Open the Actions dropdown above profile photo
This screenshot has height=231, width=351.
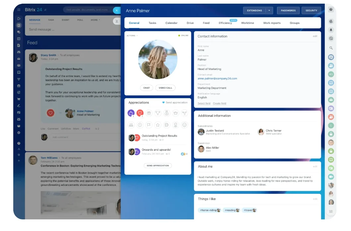(132, 36)
